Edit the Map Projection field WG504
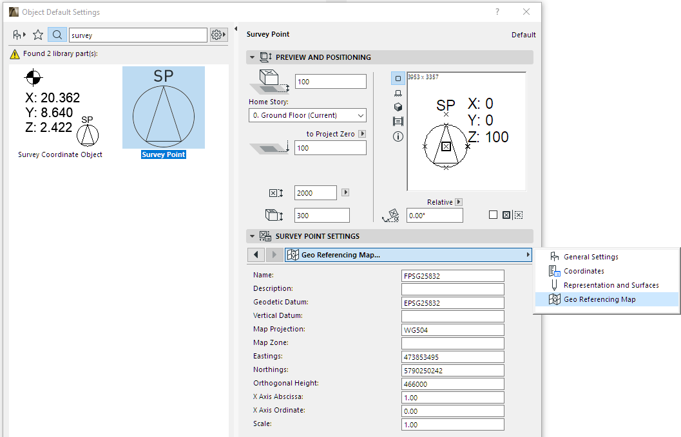Screen dimensions: 681x437 coord(453,330)
